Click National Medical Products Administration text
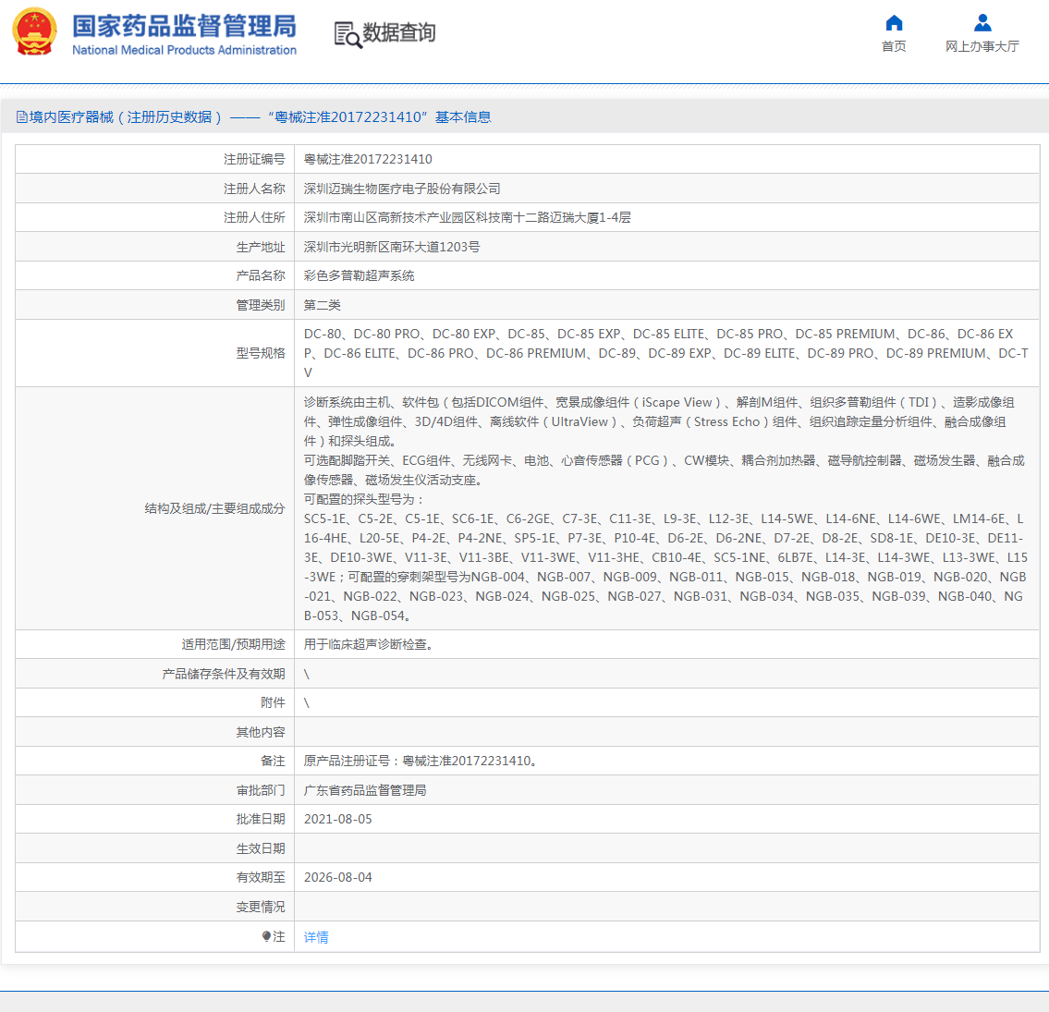This screenshot has height=1012, width=1049. click(x=184, y=50)
